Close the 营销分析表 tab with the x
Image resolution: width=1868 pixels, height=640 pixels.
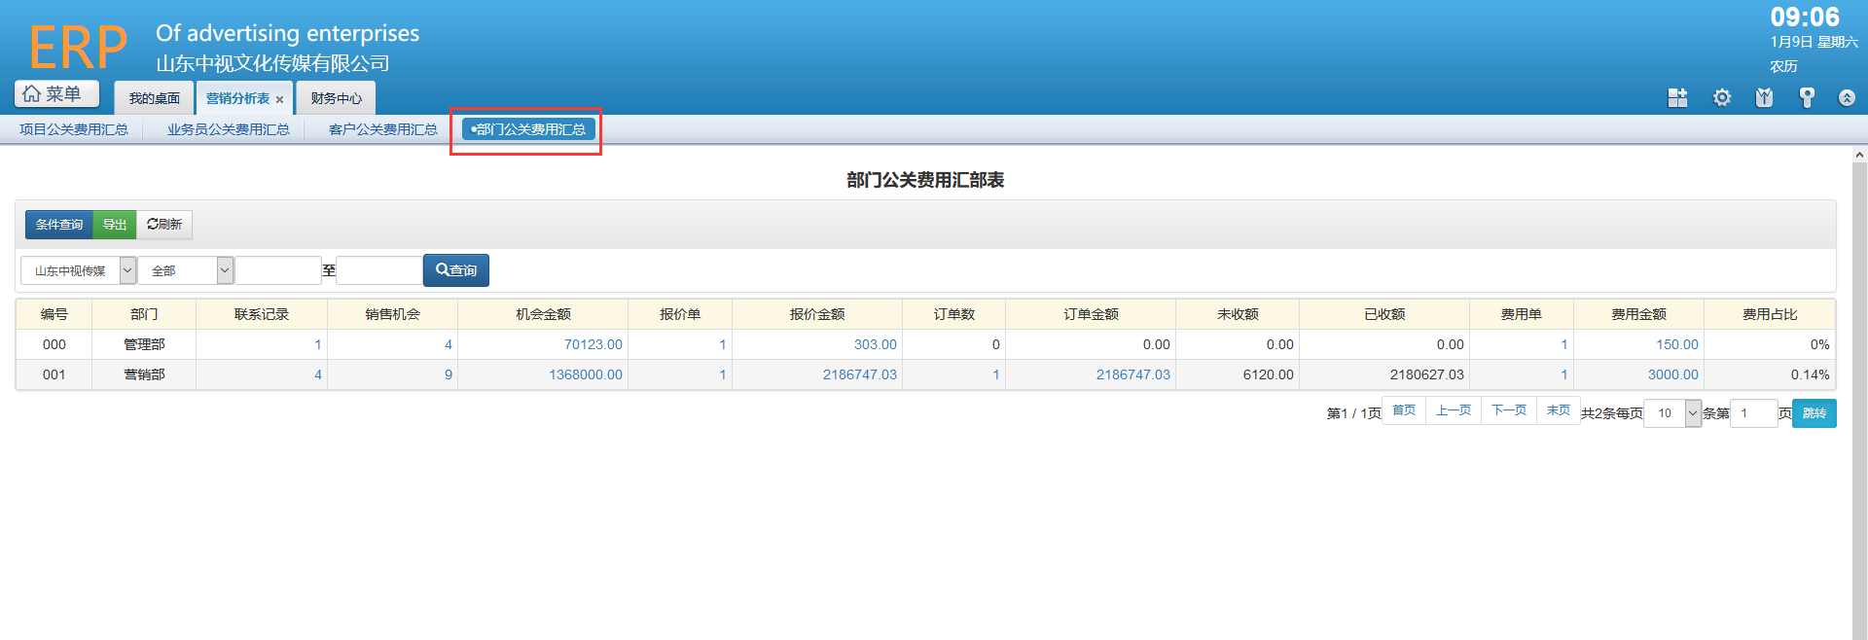pyautogui.click(x=279, y=99)
